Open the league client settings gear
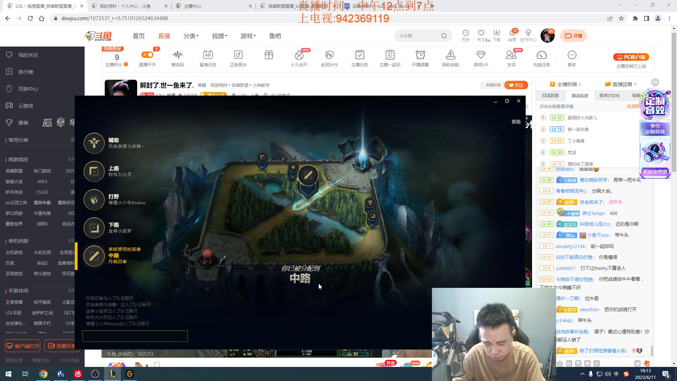Screen dimensions: 677x381 tap(507, 101)
